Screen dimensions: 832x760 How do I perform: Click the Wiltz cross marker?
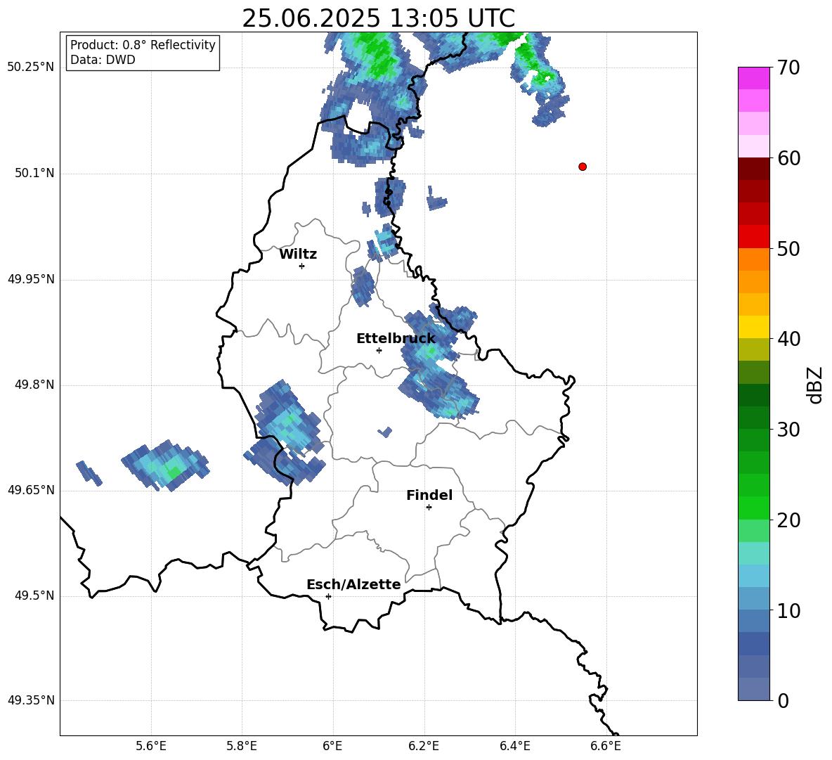[302, 266]
